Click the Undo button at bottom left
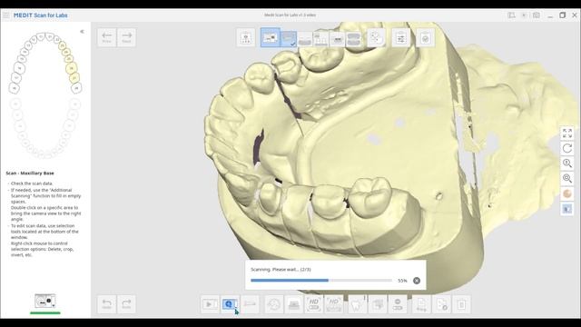Screen dimensions: 581x327 click(107, 304)
